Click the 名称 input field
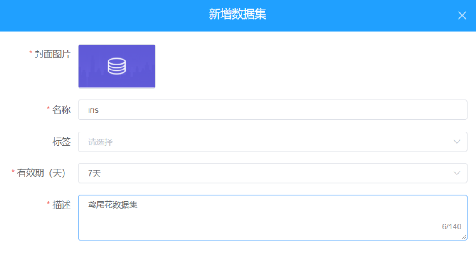Screen dimensions: 476x271 272,110
